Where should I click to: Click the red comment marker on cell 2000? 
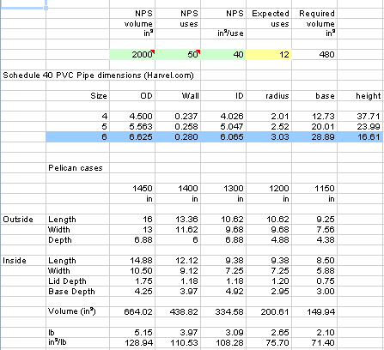(x=153, y=51)
